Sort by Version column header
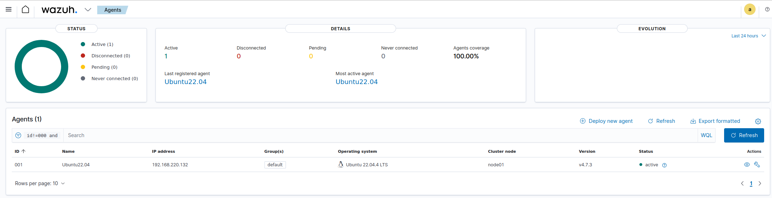This screenshot has width=772, height=198. tap(587, 151)
